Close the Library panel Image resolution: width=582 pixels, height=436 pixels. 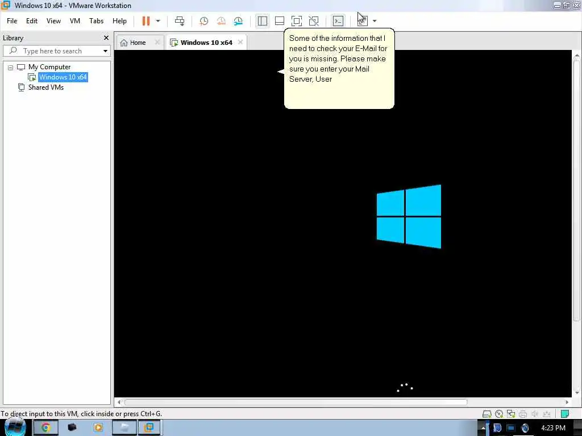tap(106, 38)
